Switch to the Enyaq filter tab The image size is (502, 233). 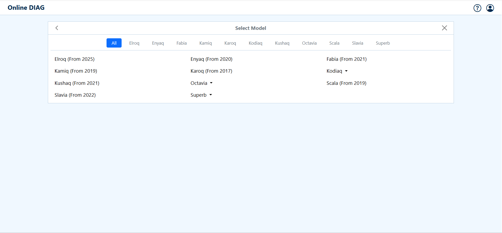pyautogui.click(x=158, y=43)
